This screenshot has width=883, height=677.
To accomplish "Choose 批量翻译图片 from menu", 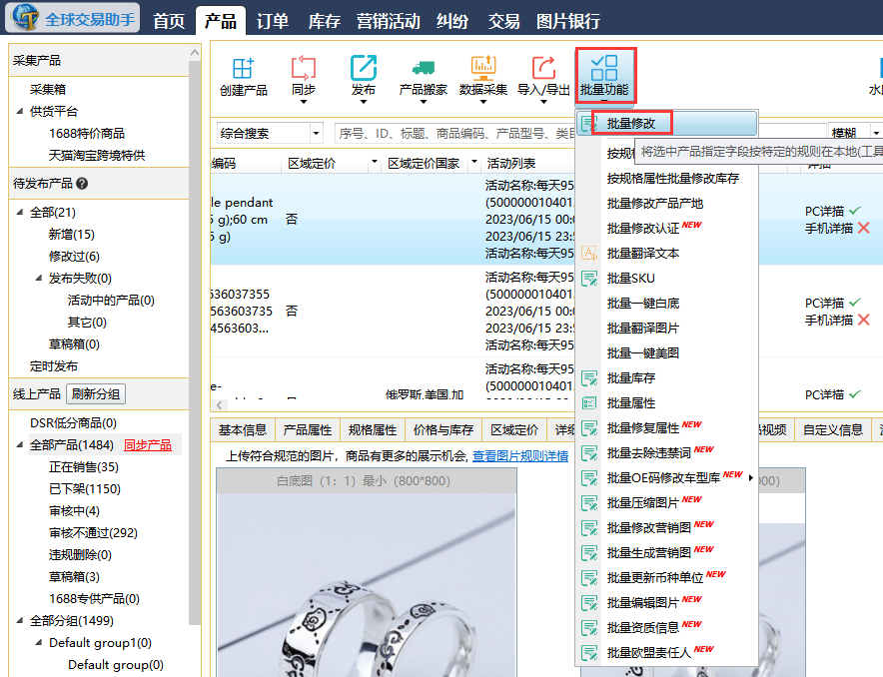I will point(643,329).
